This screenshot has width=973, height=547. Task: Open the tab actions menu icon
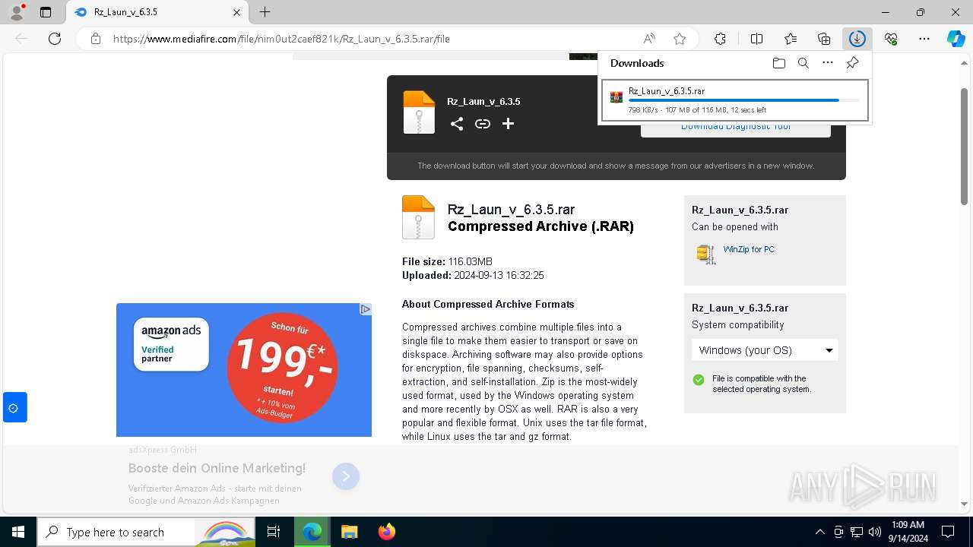point(46,12)
